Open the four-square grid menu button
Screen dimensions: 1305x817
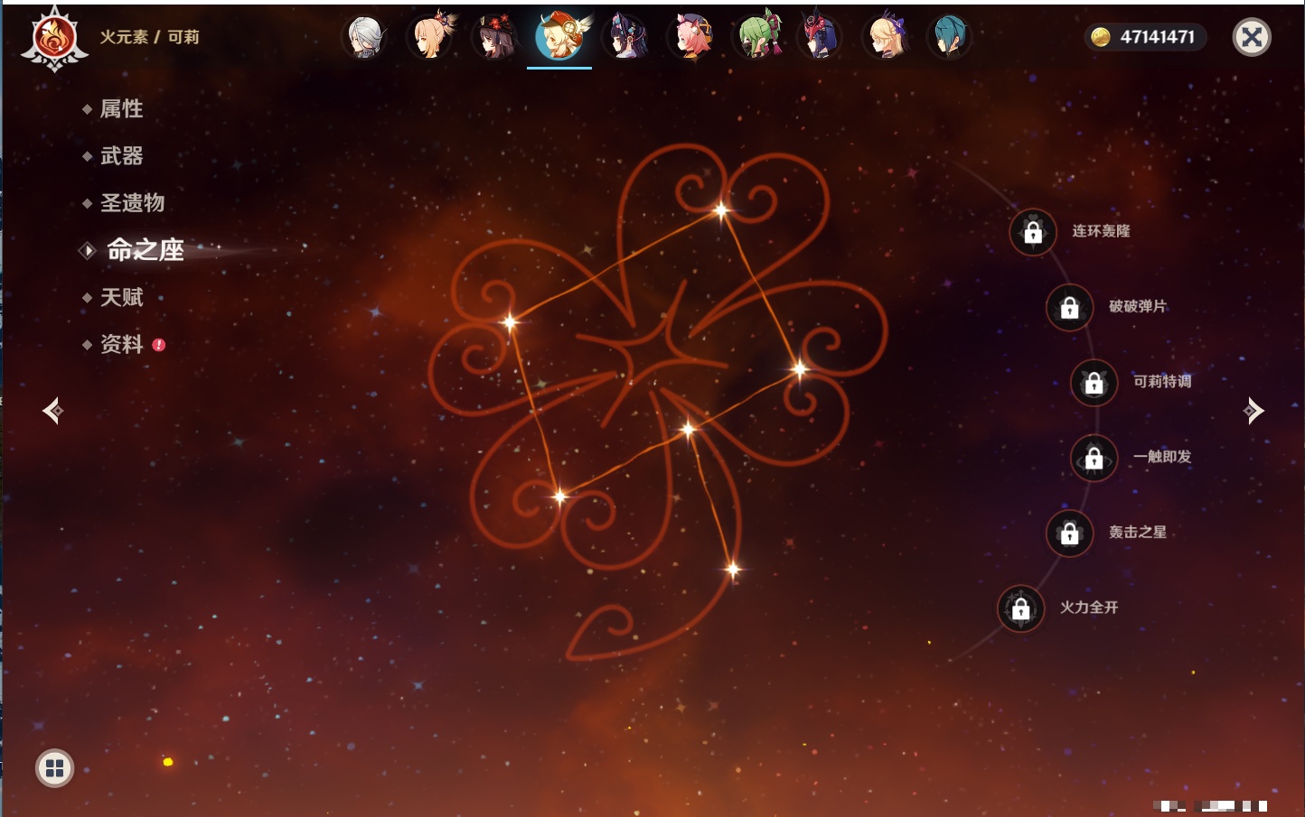[x=55, y=768]
